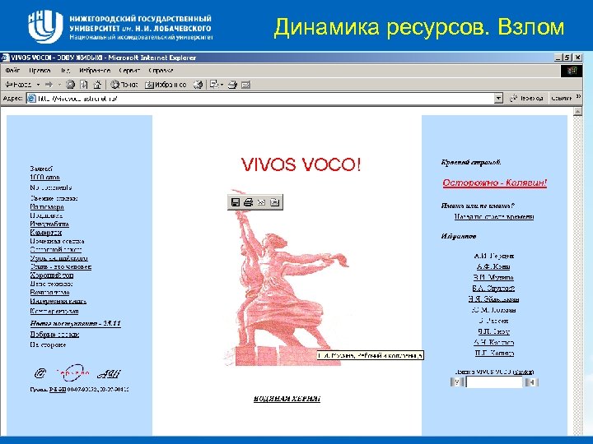Open the 'А.Ф. Кони' link
Screen dimensions: 593x444
click(x=493, y=266)
